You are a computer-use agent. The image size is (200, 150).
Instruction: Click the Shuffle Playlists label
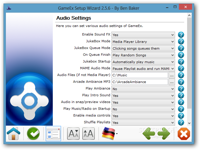point(97,122)
